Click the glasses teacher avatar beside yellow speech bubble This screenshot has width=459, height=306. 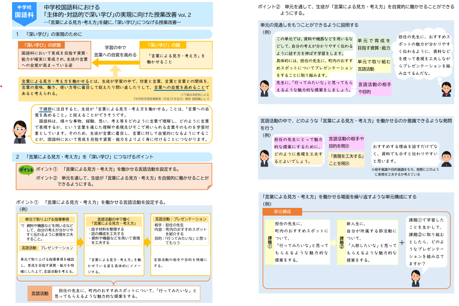[20, 132]
